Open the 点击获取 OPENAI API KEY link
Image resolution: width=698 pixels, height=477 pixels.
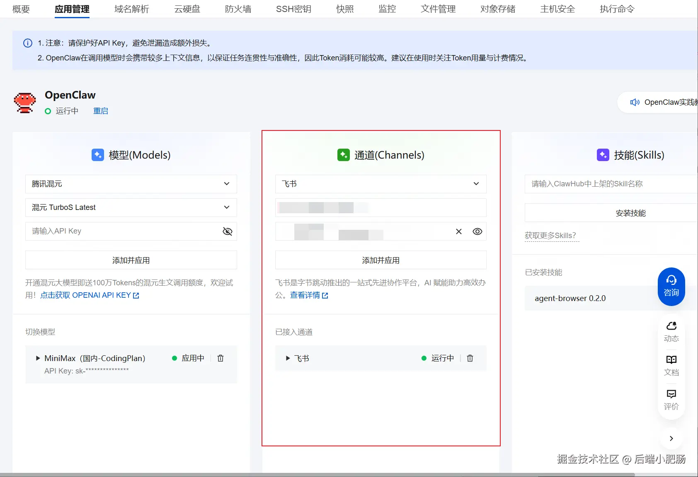90,295
